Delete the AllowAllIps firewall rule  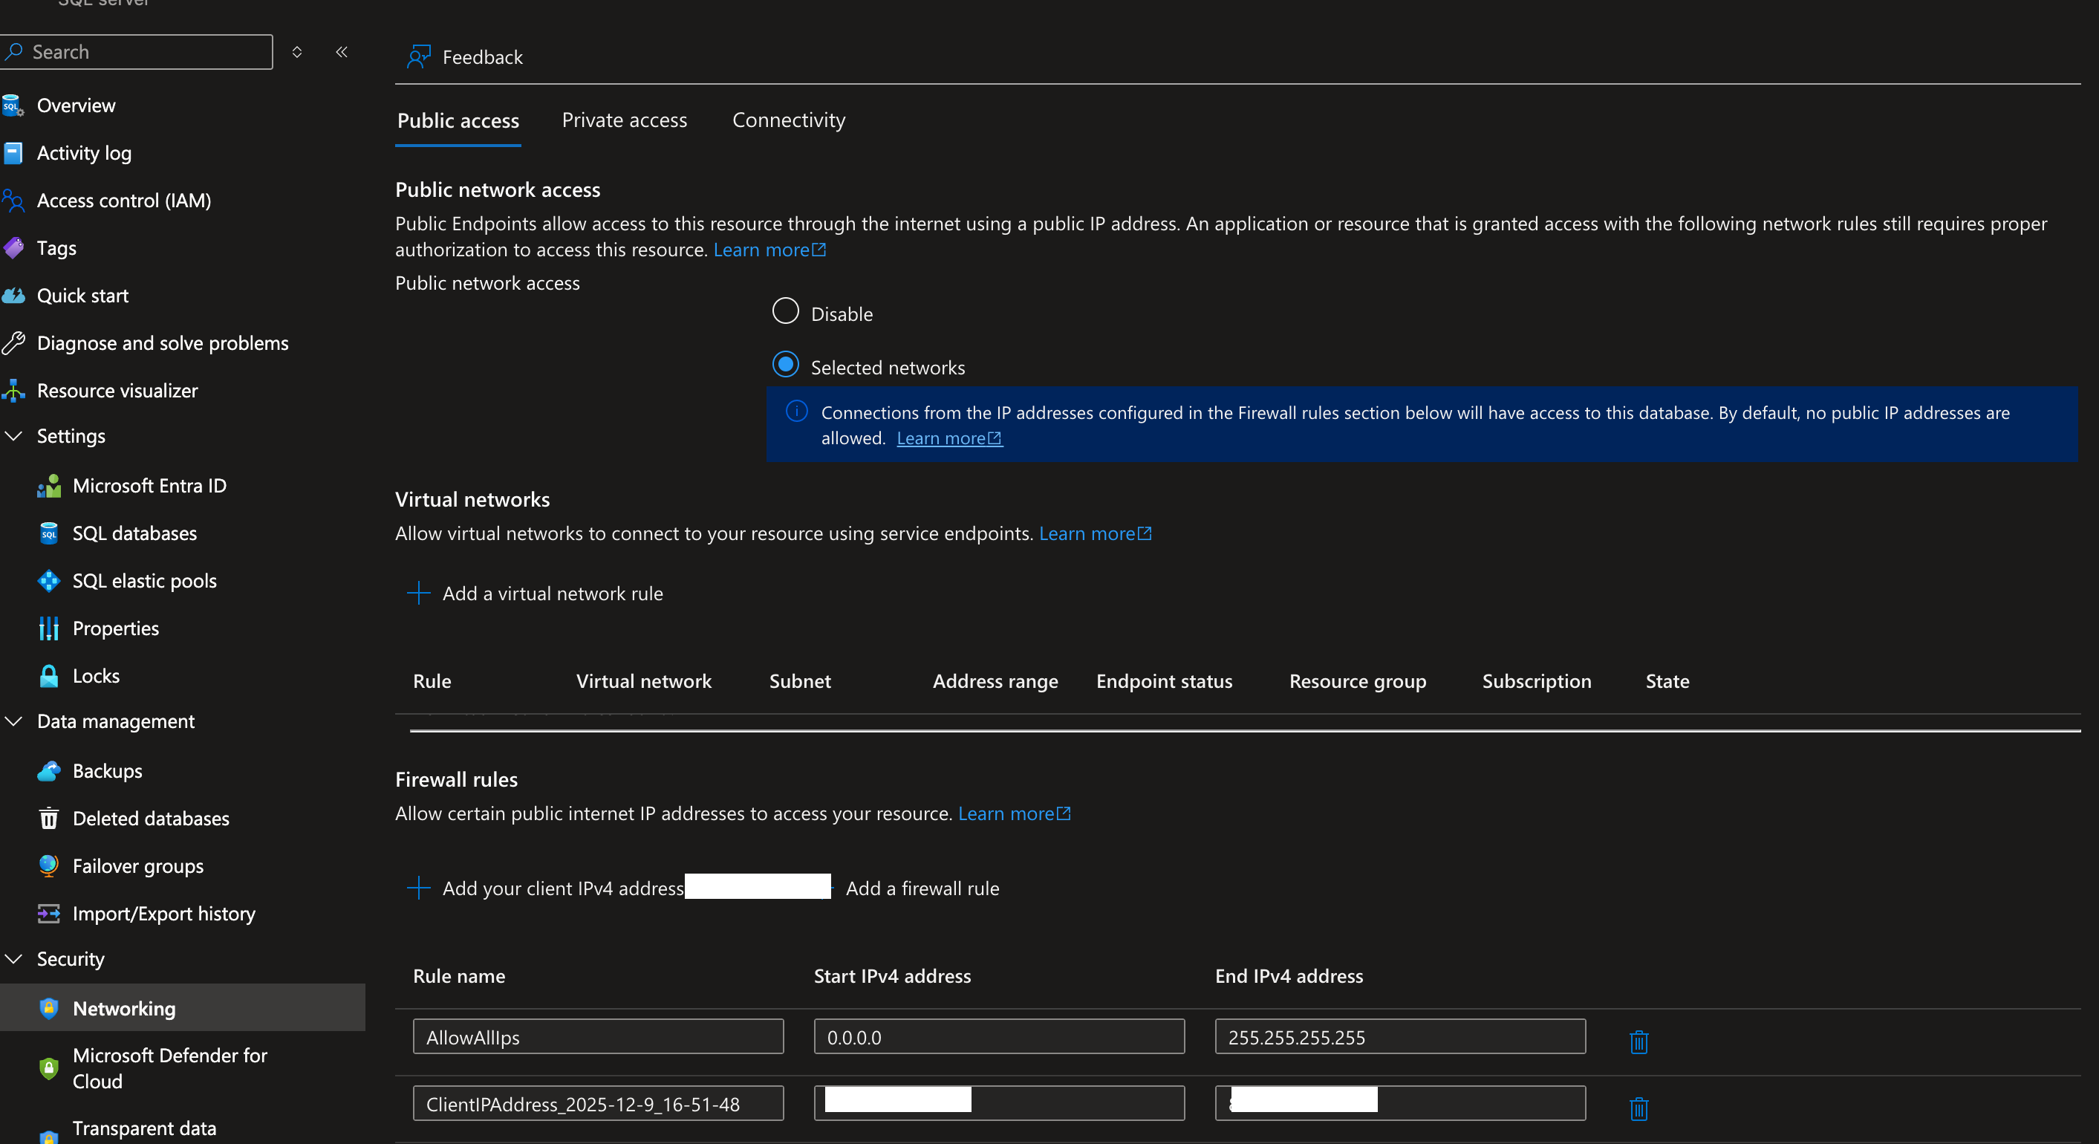(x=1638, y=1041)
